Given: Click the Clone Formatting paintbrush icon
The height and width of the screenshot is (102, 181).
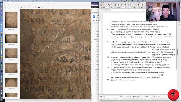Looking at the screenshot, I should [x=142, y=5].
